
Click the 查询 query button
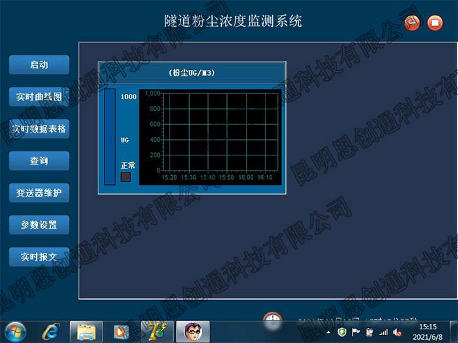[x=39, y=161]
